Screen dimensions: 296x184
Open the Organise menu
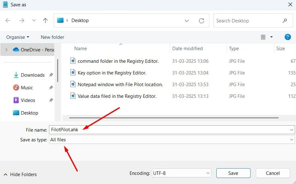click(x=18, y=37)
